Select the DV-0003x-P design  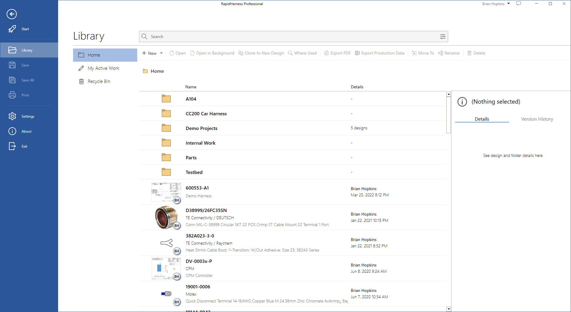pos(292,268)
